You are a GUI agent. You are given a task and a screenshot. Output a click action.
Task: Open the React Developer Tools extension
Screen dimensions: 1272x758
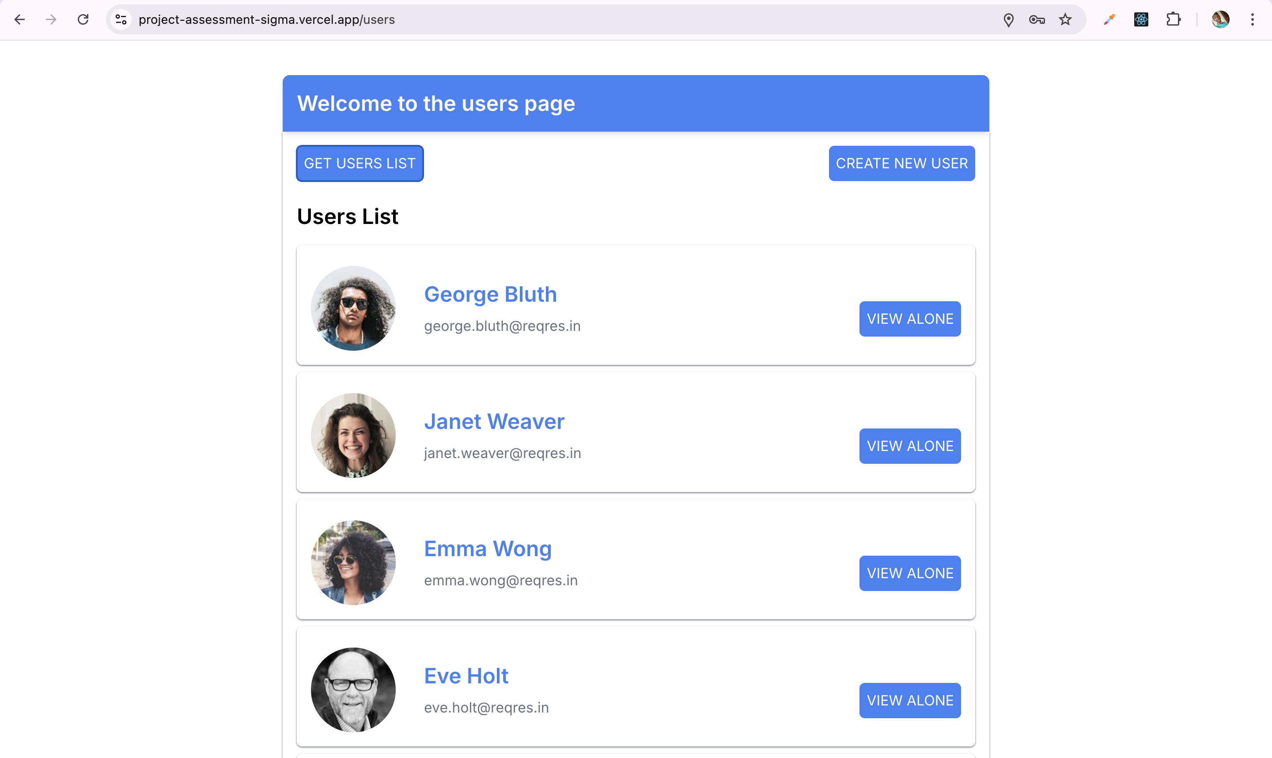tap(1141, 19)
